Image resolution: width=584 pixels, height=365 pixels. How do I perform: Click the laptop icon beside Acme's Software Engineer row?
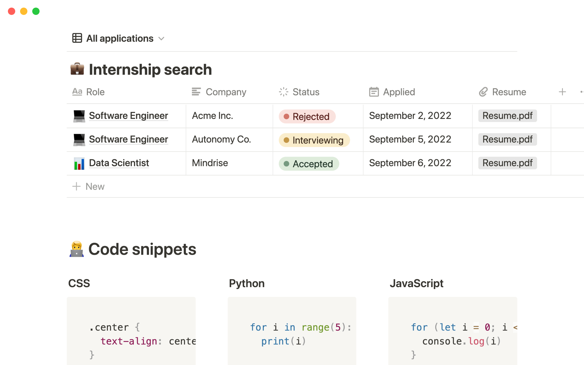point(79,116)
